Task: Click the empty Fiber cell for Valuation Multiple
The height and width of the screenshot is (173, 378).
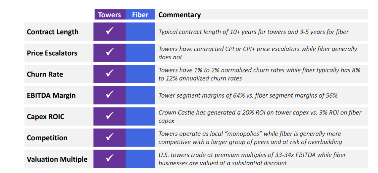Action: tap(140, 159)
